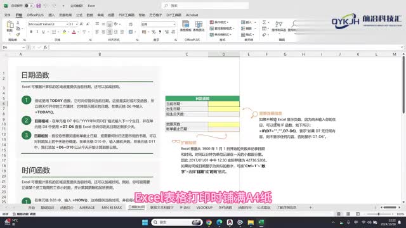Click the fx Insert Function button
The width and height of the screenshot is (406, 228).
[45, 47]
